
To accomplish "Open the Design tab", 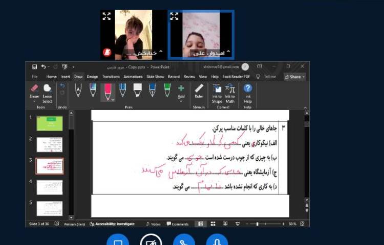I will [x=92, y=77].
